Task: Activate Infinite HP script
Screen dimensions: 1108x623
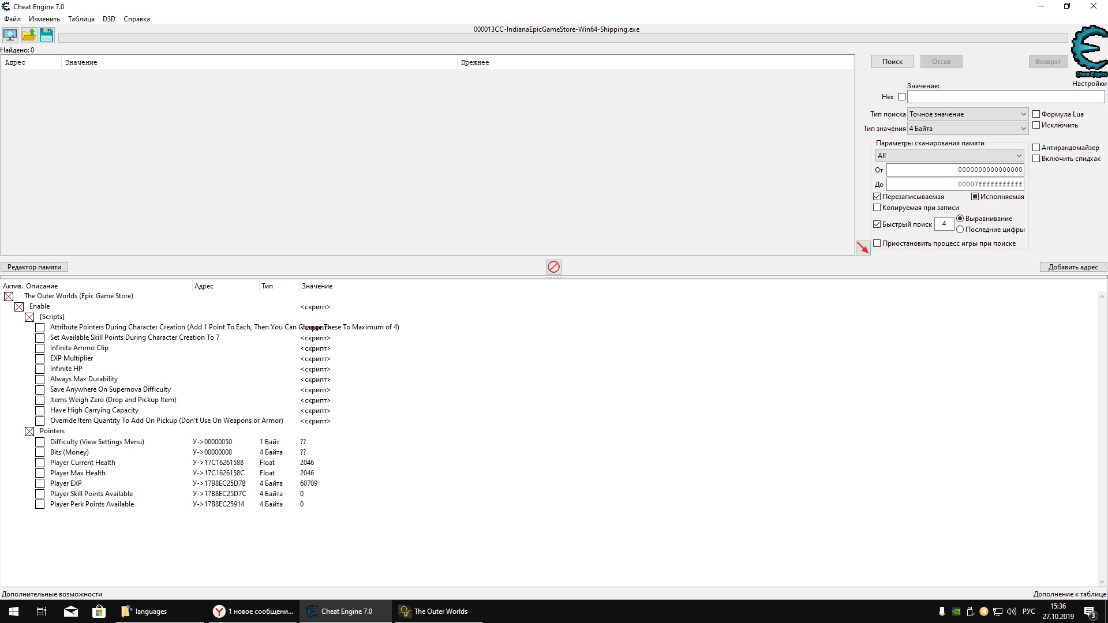Action: tap(40, 369)
